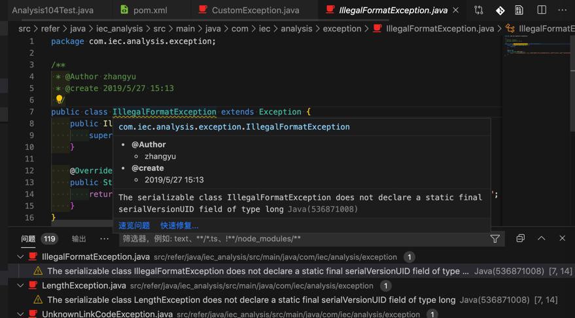Close the bottom panel

562,239
